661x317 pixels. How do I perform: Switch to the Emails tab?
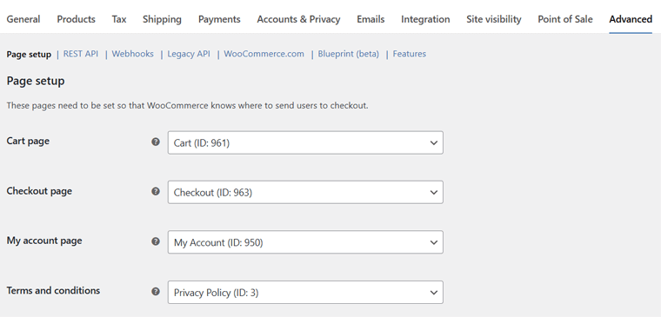coord(371,19)
